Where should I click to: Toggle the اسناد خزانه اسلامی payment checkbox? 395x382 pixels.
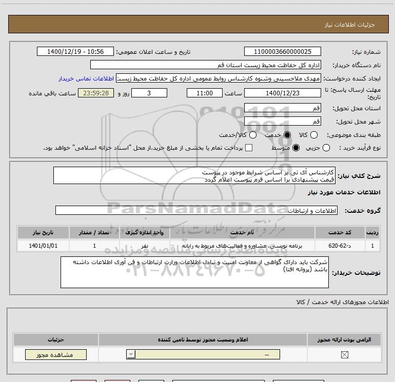pos(249,148)
